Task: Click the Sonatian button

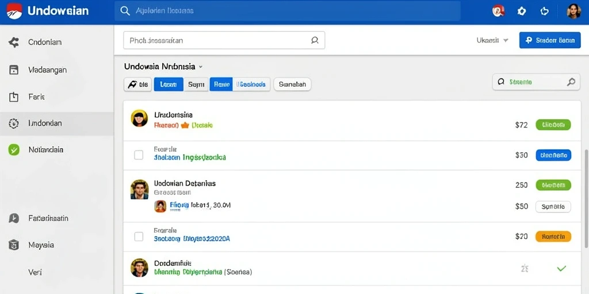Action: click(x=293, y=84)
